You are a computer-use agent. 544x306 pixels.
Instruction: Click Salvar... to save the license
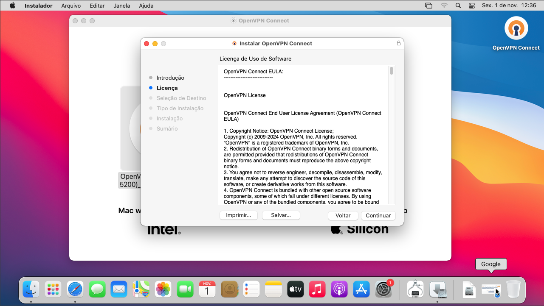tap(281, 215)
